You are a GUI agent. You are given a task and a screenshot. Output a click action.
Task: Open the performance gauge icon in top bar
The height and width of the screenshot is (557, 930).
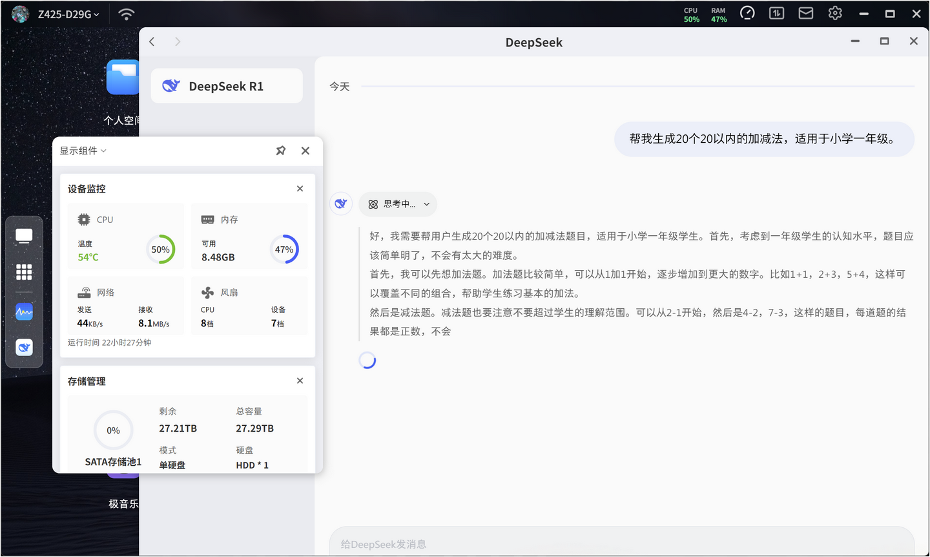(x=747, y=13)
